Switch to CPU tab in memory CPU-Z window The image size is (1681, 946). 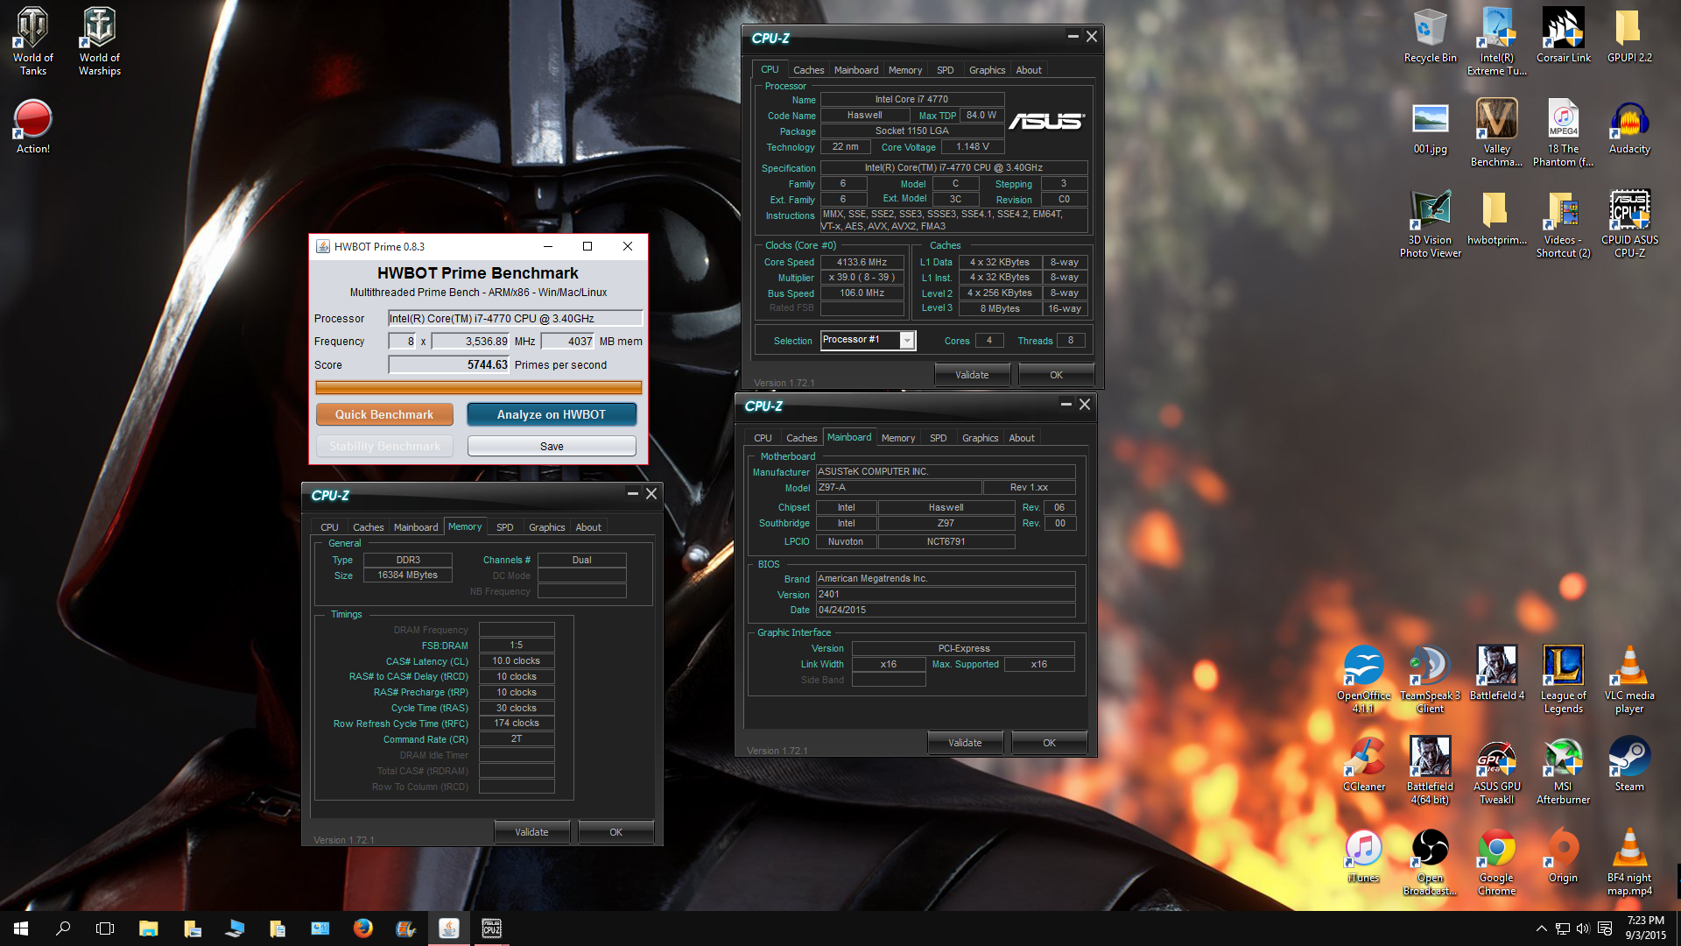(x=329, y=527)
